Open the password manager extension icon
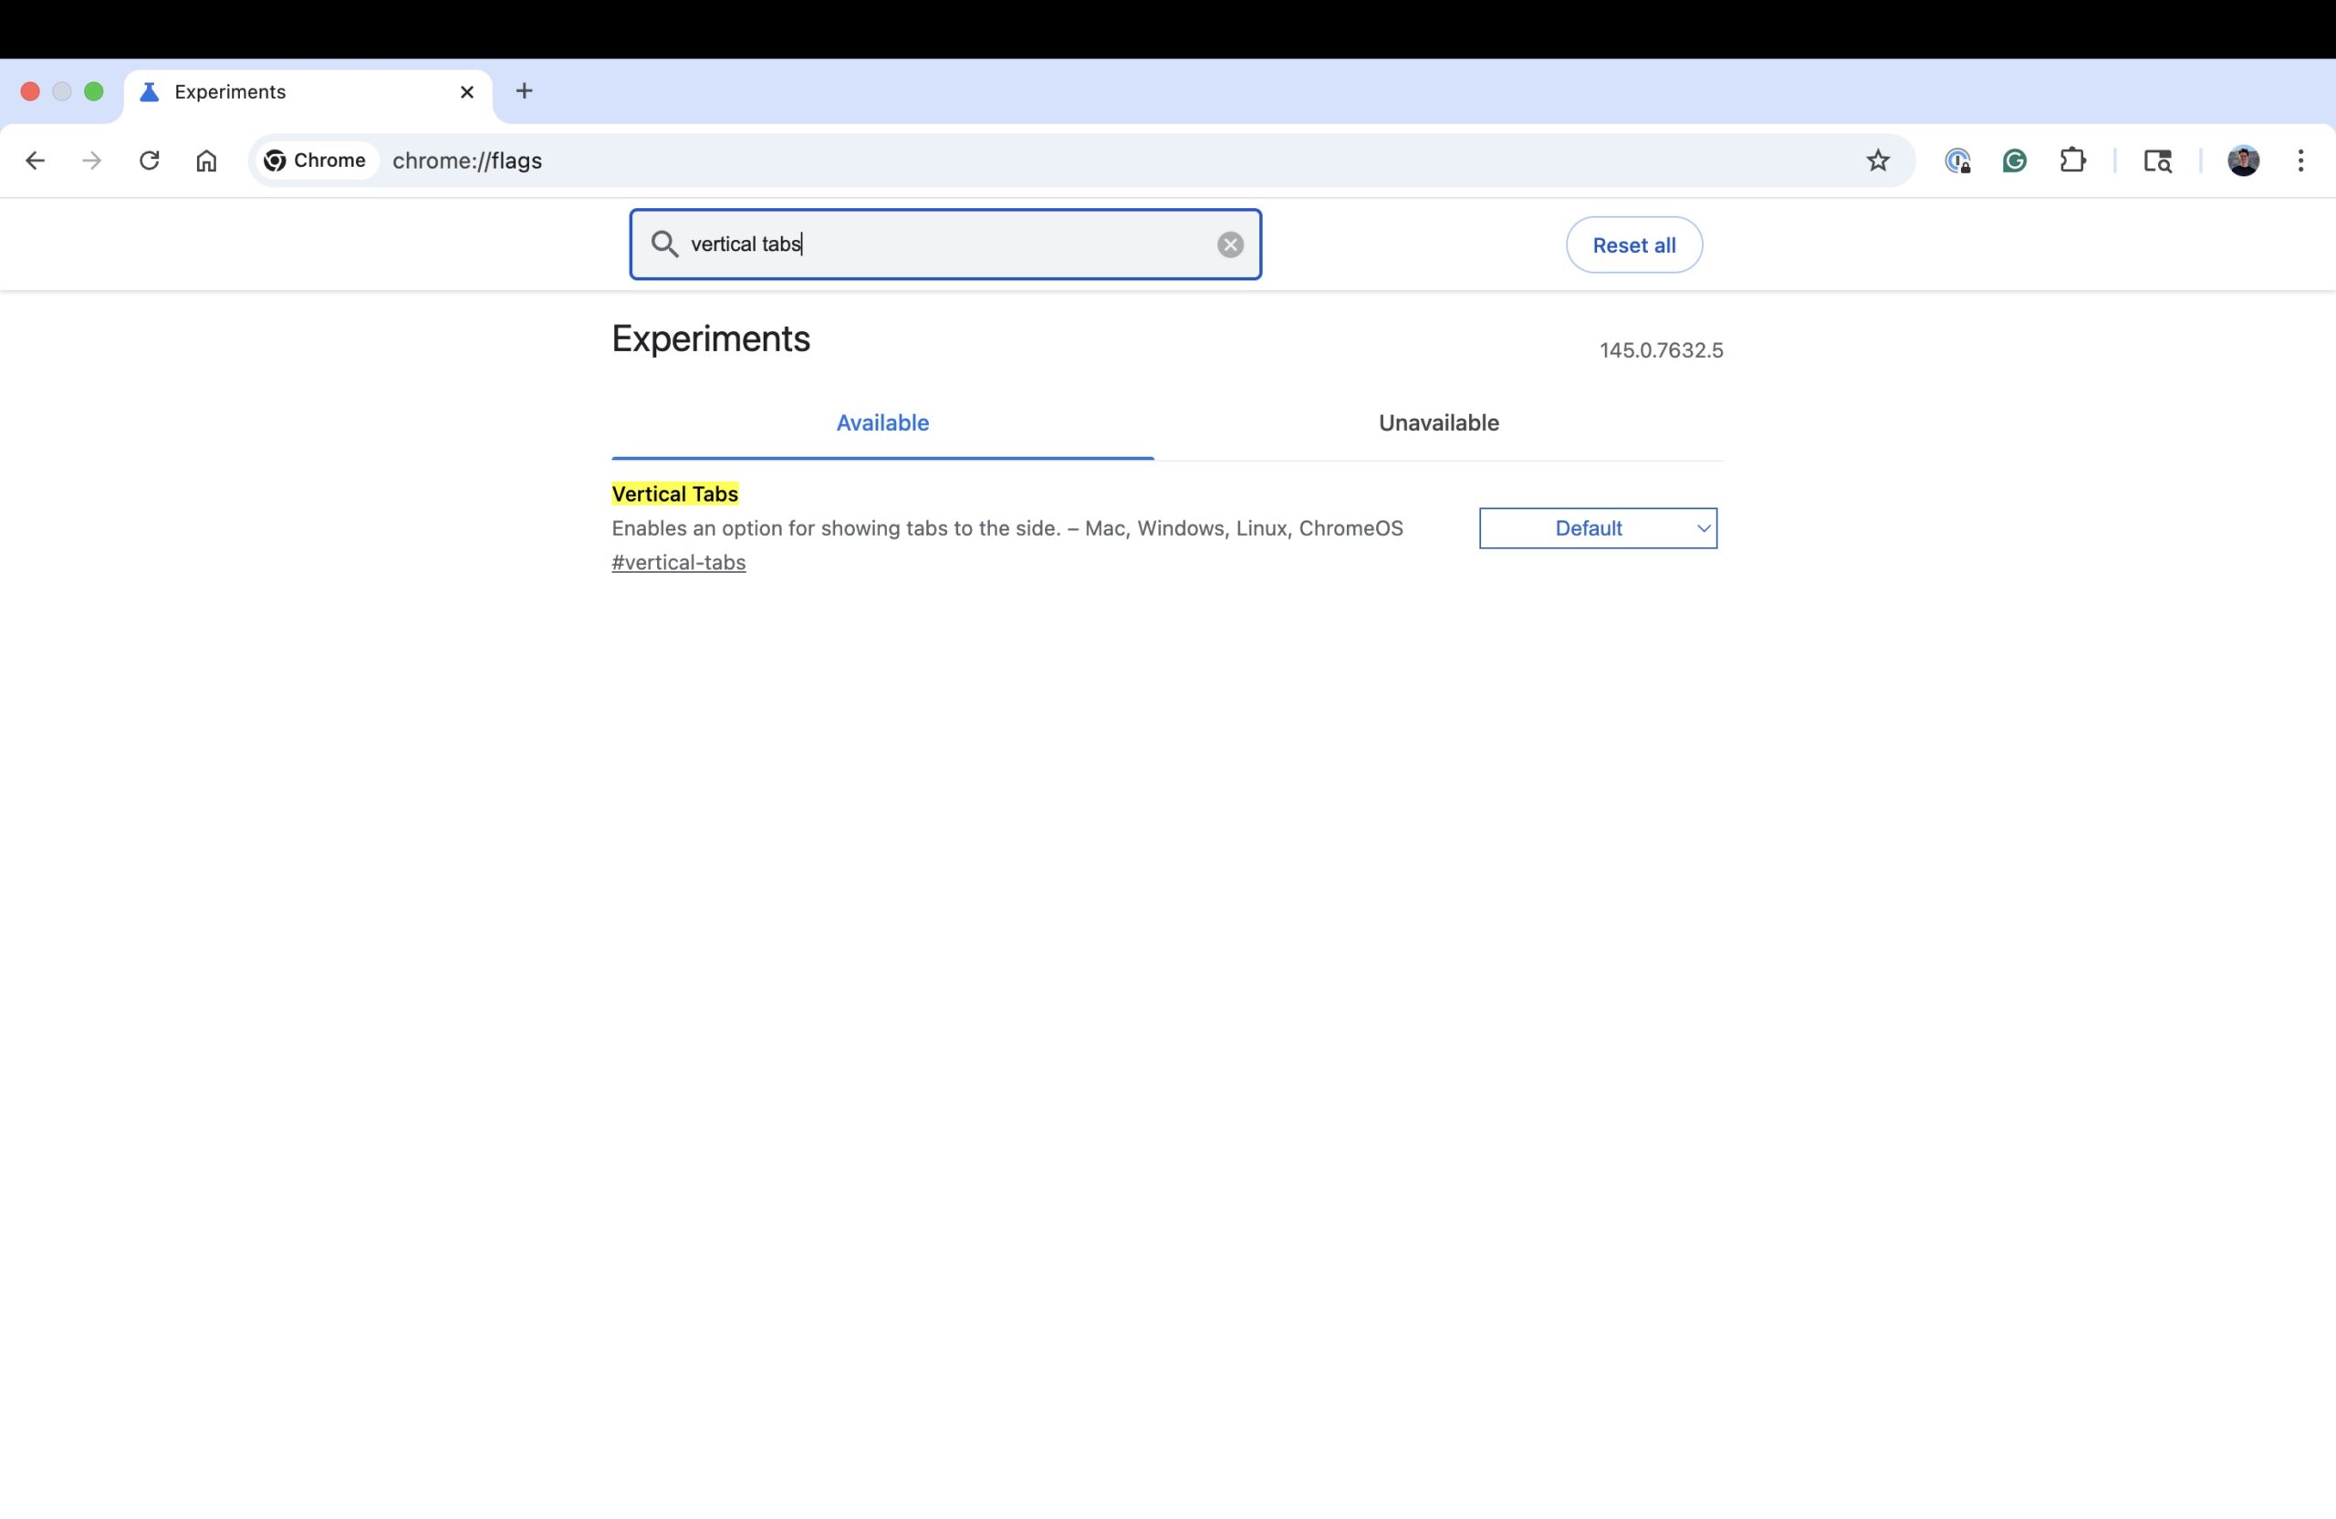The width and height of the screenshot is (2336, 1519). [1957, 161]
